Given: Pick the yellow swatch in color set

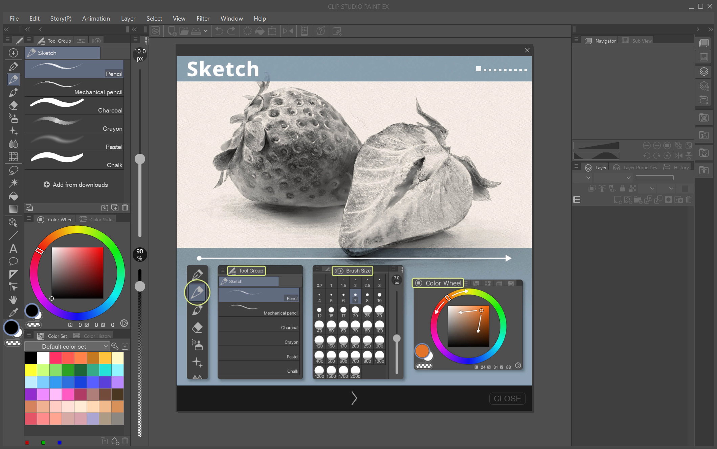Looking at the screenshot, I should 31,370.
